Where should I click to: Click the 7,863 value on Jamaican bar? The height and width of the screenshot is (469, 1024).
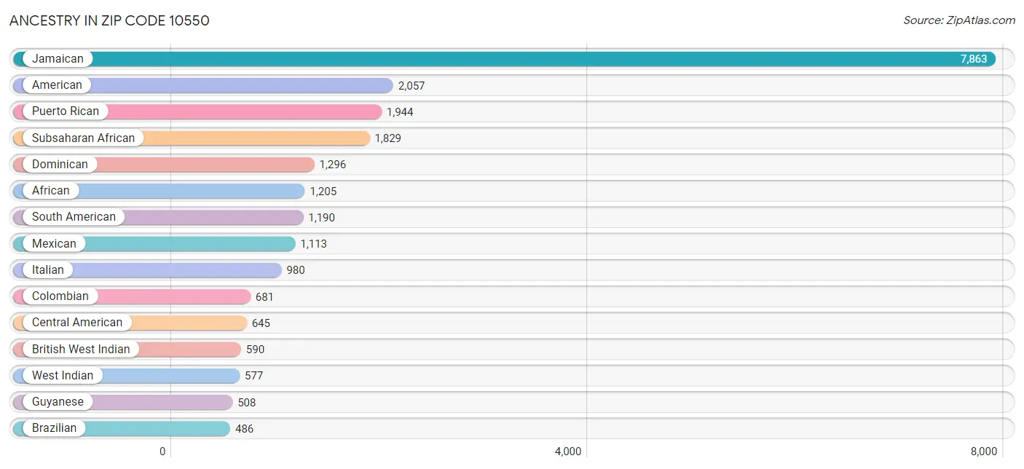click(x=973, y=59)
